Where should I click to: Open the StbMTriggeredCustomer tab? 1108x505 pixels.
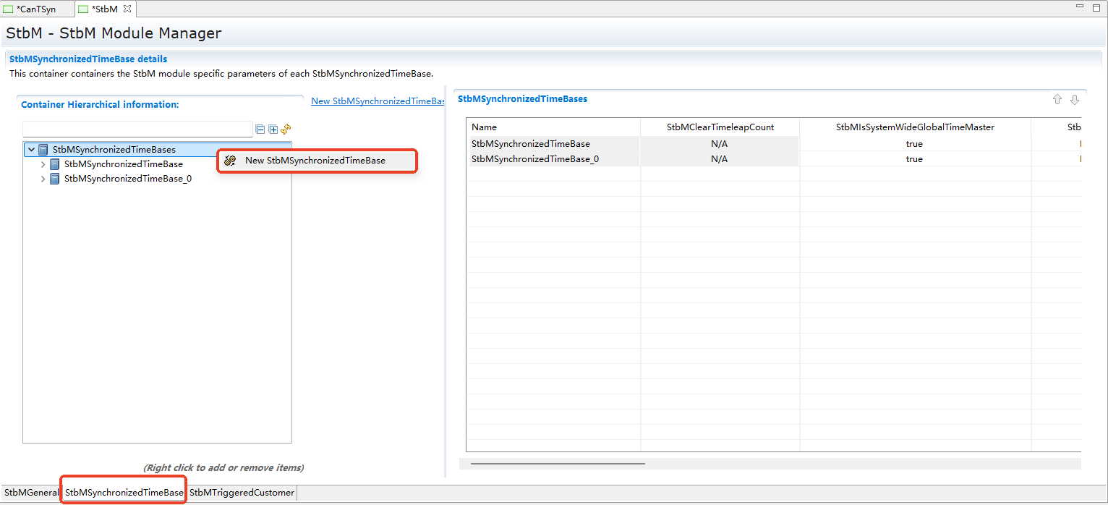coord(242,493)
